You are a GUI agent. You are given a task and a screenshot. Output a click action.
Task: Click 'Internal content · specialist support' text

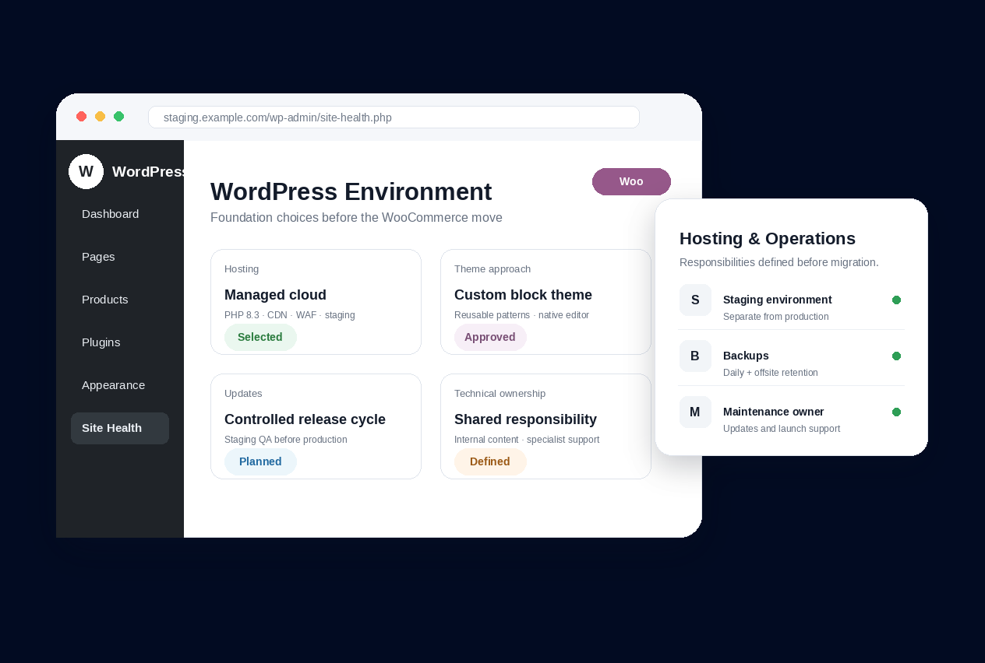point(527,440)
